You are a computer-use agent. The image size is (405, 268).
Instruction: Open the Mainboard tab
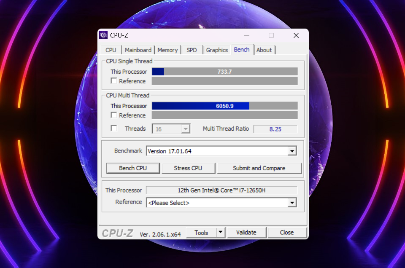click(x=138, y=50)
